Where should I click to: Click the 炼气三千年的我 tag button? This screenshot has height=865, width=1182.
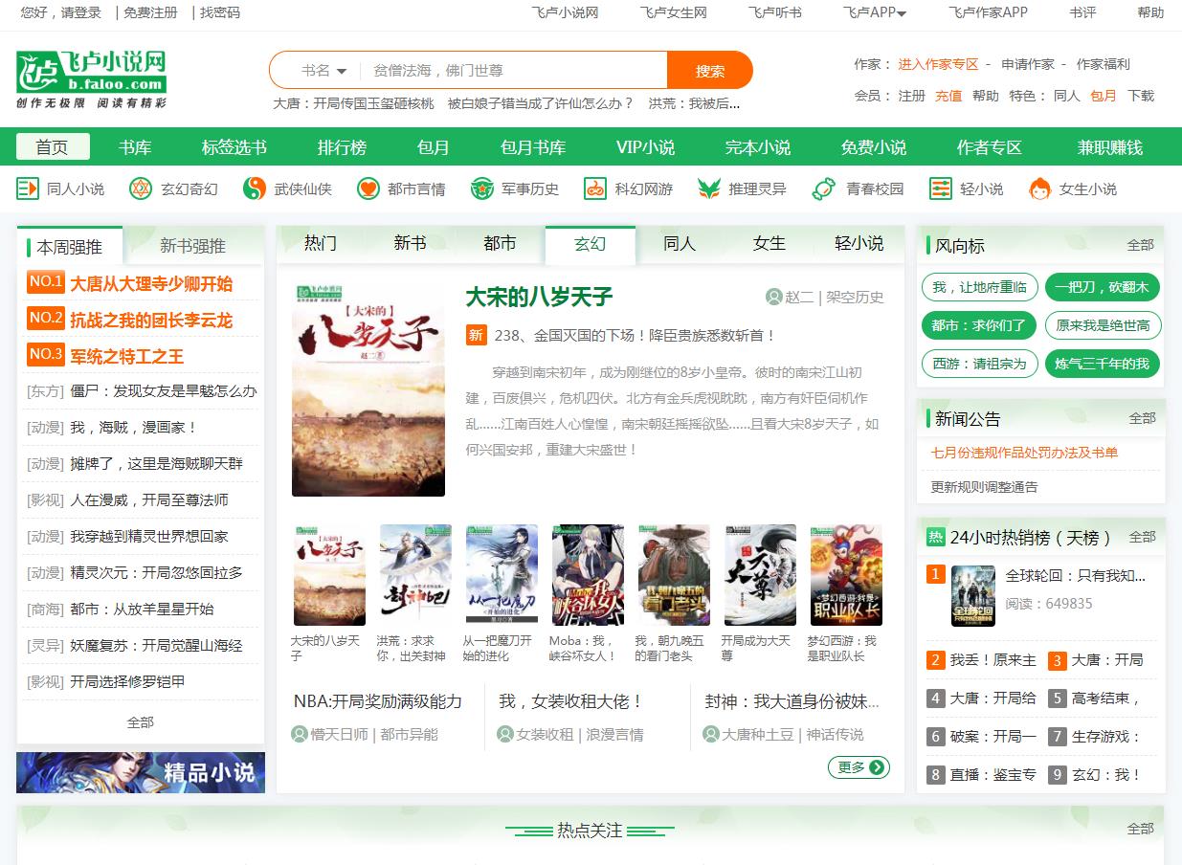(1103, 364)
